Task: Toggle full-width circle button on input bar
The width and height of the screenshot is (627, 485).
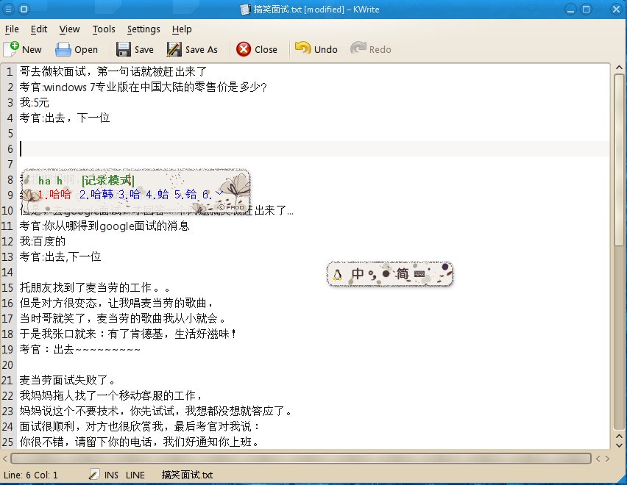Action: tap(386, 274)
